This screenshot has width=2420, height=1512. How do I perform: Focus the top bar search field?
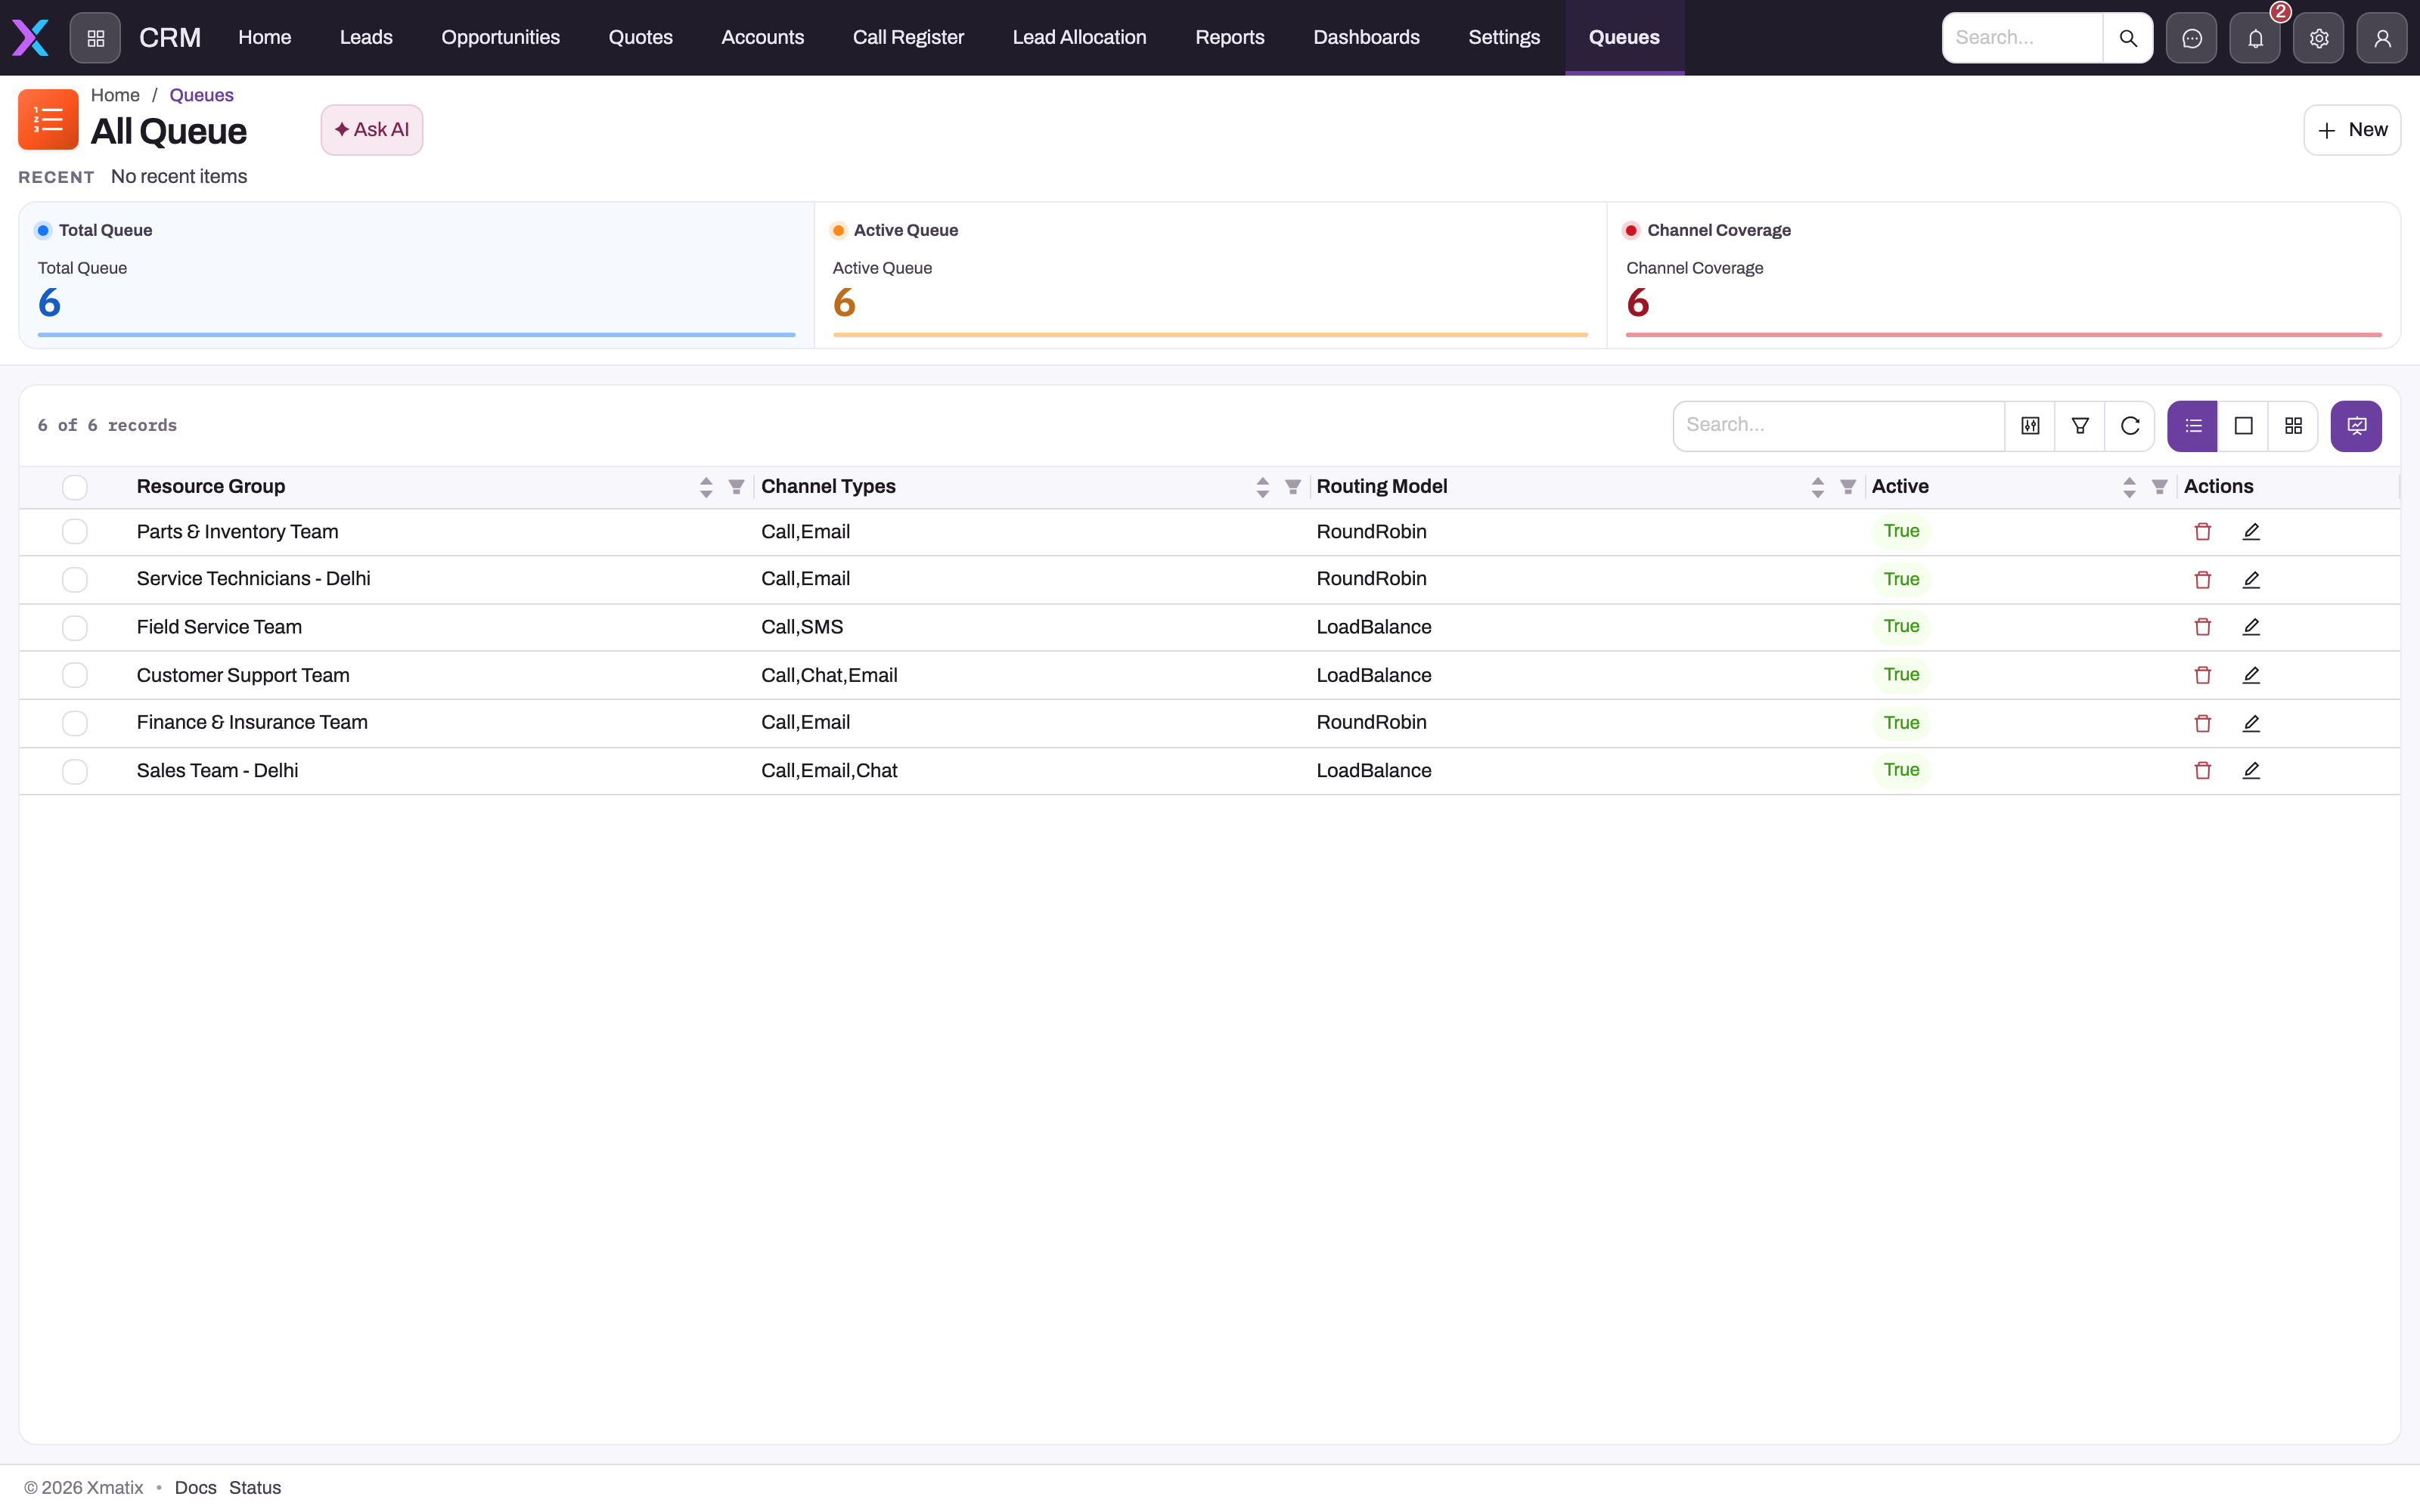click(2022, 38)
